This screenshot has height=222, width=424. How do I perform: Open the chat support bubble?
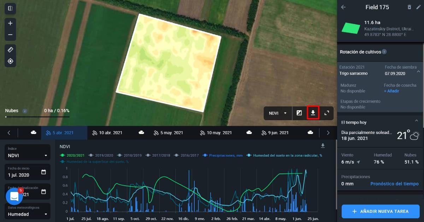(14, 196)
